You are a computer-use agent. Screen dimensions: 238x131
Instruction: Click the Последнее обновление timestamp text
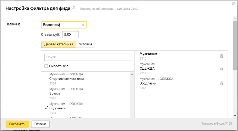pyautogui.click(x=109, y=9)
